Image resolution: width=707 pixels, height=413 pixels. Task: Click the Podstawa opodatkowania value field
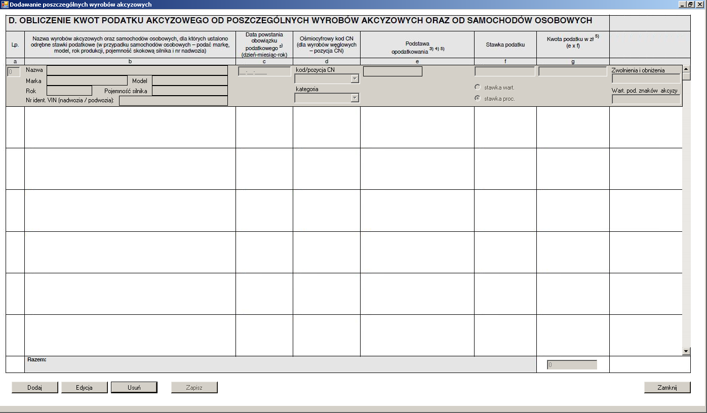392,71
